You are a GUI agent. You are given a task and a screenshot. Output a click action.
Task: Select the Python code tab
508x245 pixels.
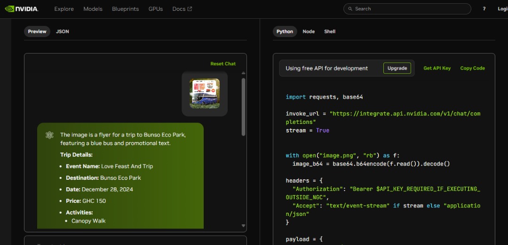(x=285, y=31)
